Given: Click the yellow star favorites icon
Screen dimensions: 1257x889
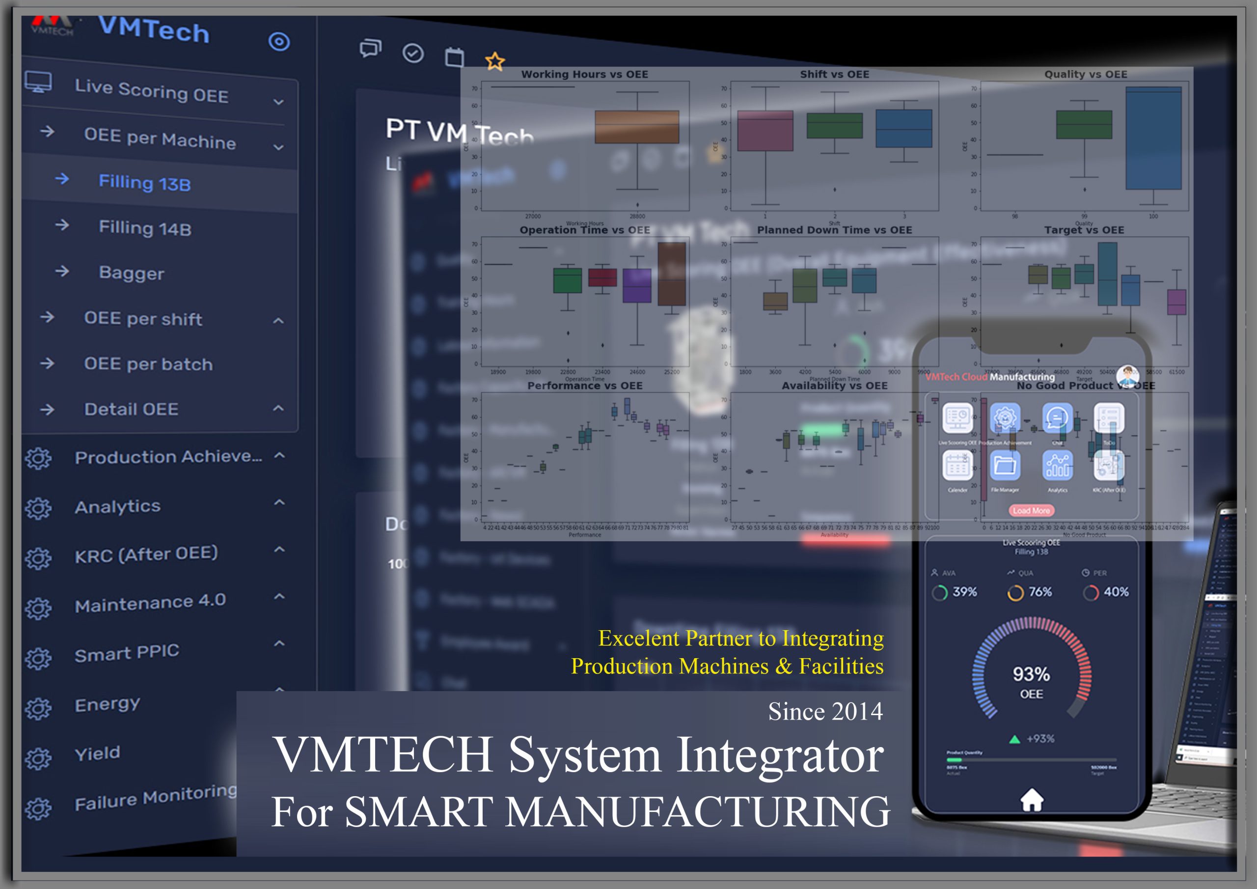Looking at the screenshot, I should (x=495, y=61).
